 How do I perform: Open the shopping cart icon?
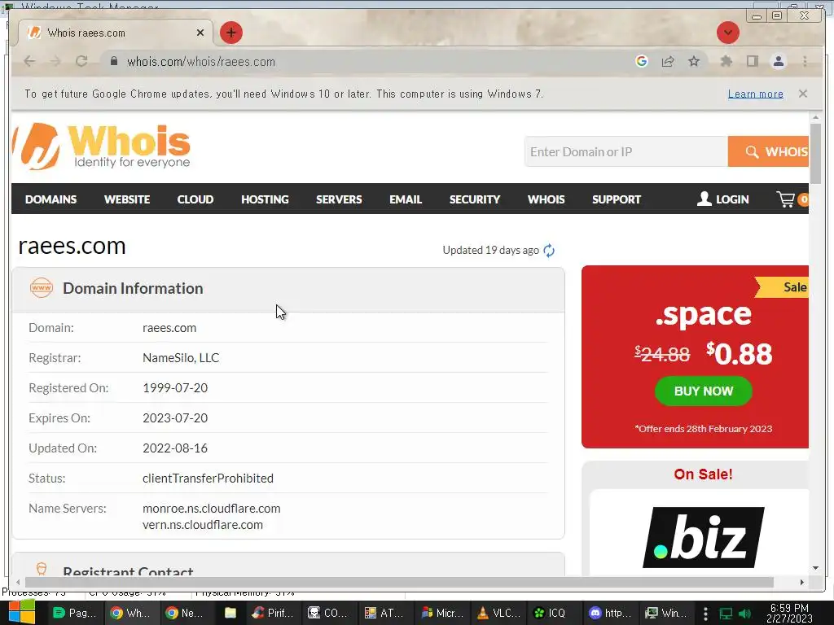click(x=792, y=199)
